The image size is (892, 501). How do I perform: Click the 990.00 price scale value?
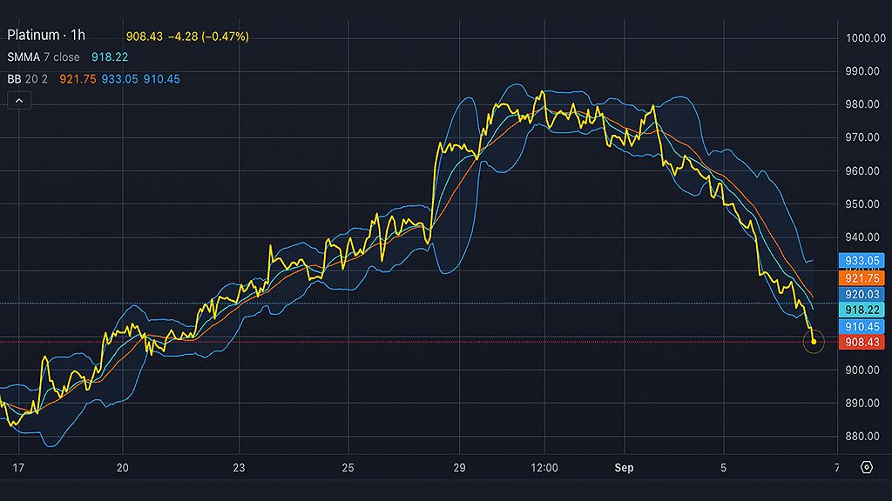pyautogui.click(x=862, y=71)
